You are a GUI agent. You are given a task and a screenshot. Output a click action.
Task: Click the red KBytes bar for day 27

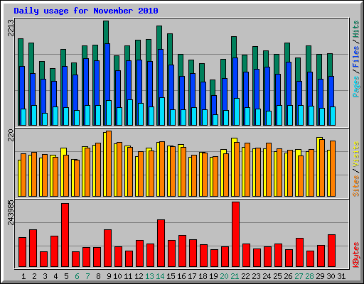pyautogui.click(x=299, y=253)
